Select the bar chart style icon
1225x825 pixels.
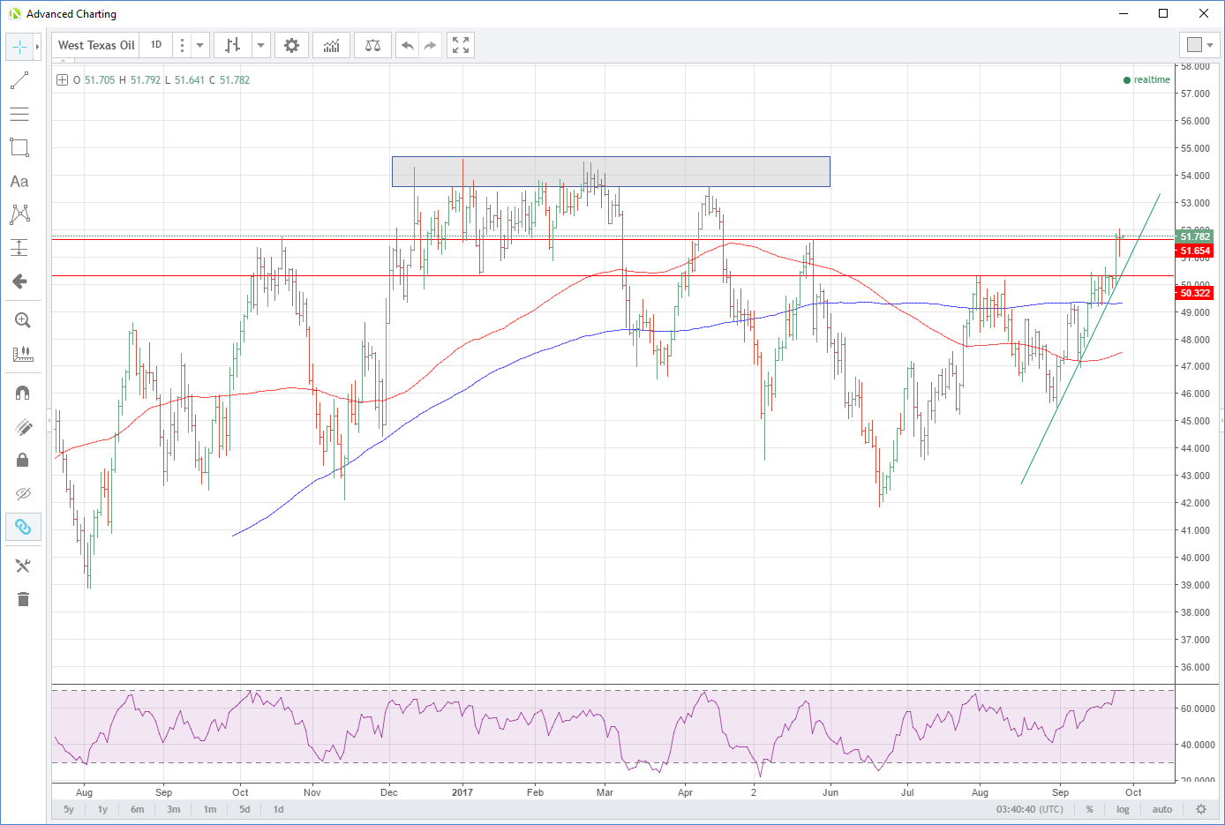tap(233, 45)
